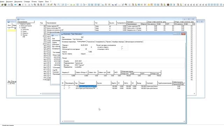Image resolution: width=224 pixels, height=126 pixels.
Task: Switch to the Калорийность tab
Action: pyautogui.click(x=100, y=42)
